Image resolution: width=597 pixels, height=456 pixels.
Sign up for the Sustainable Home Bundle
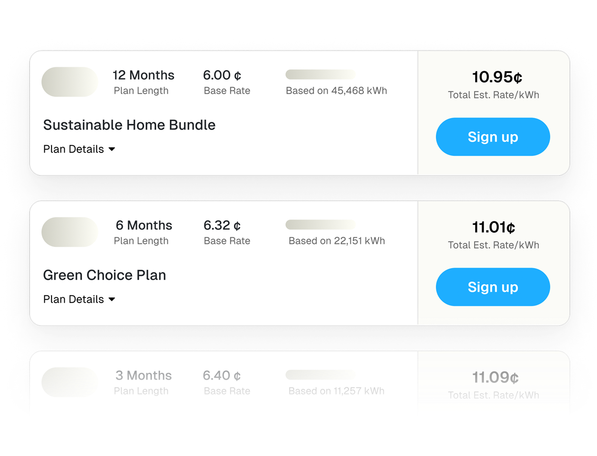tap(493, 137)
